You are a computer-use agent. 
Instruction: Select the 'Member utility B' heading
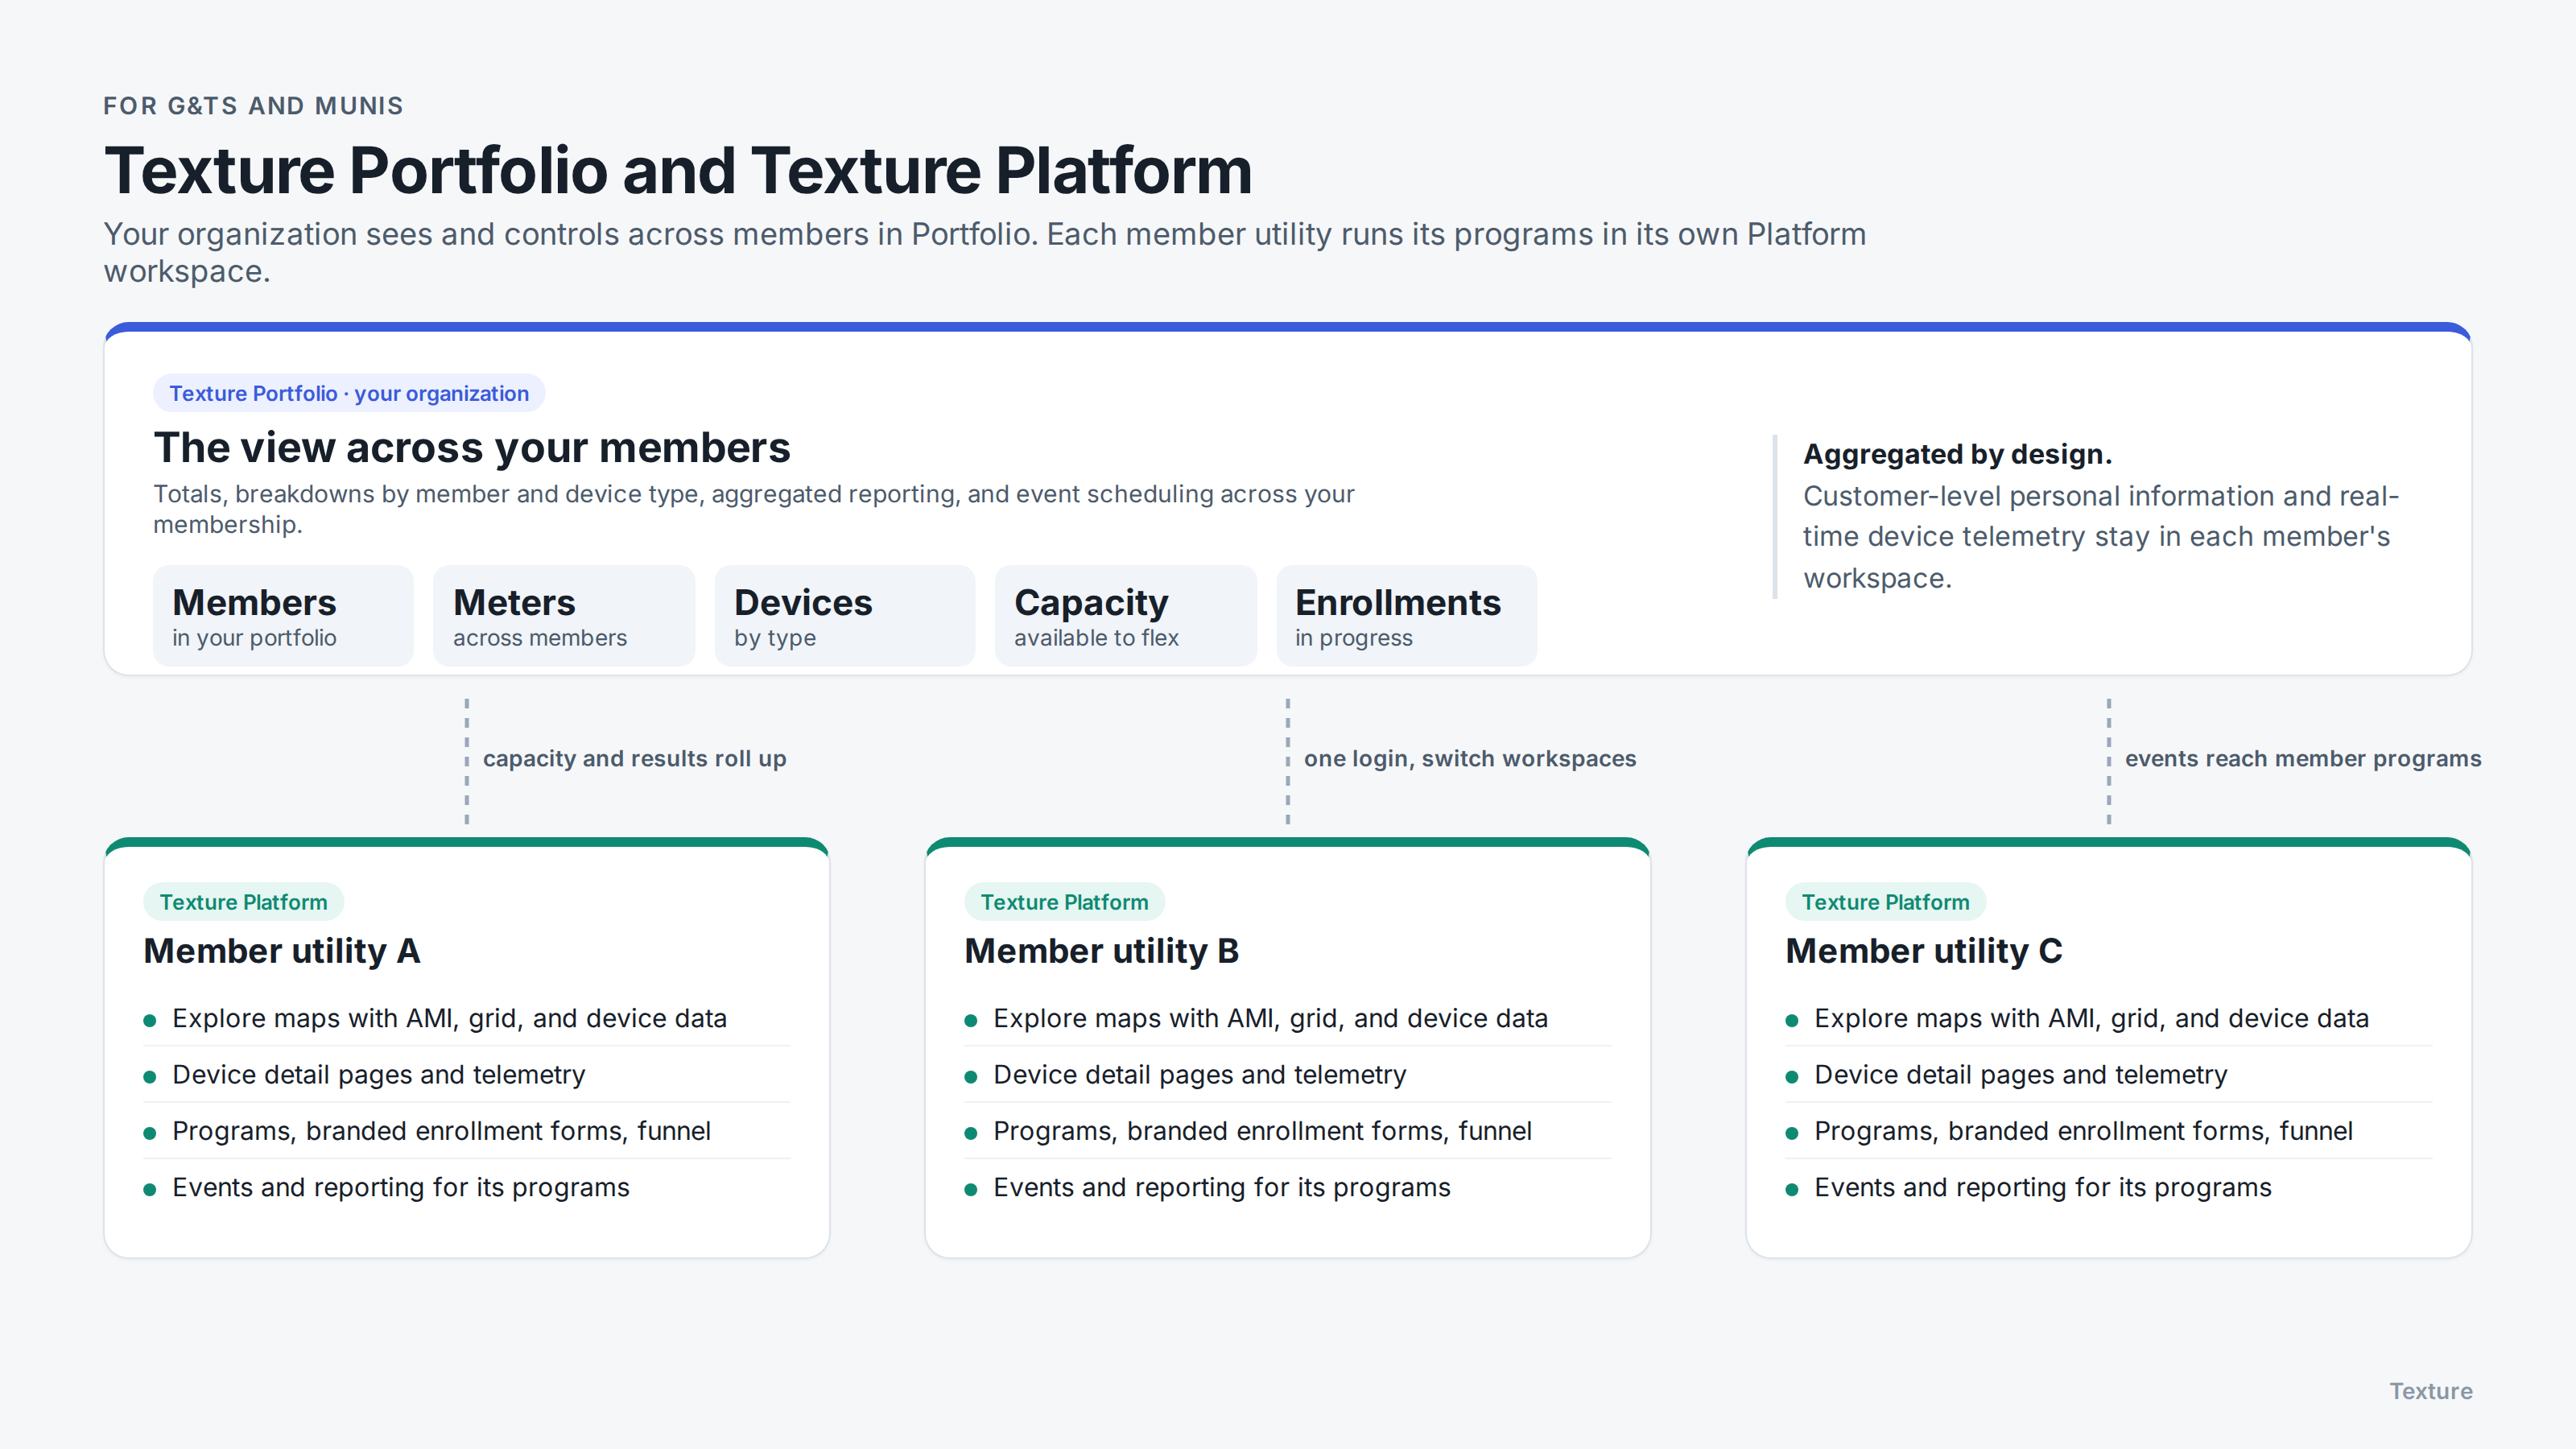click(1101, 950)
